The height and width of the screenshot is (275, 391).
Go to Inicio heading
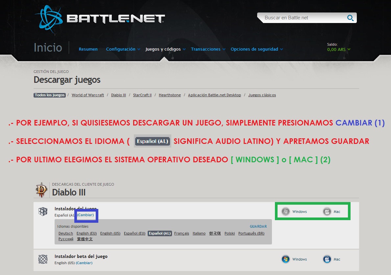(48, 47)
